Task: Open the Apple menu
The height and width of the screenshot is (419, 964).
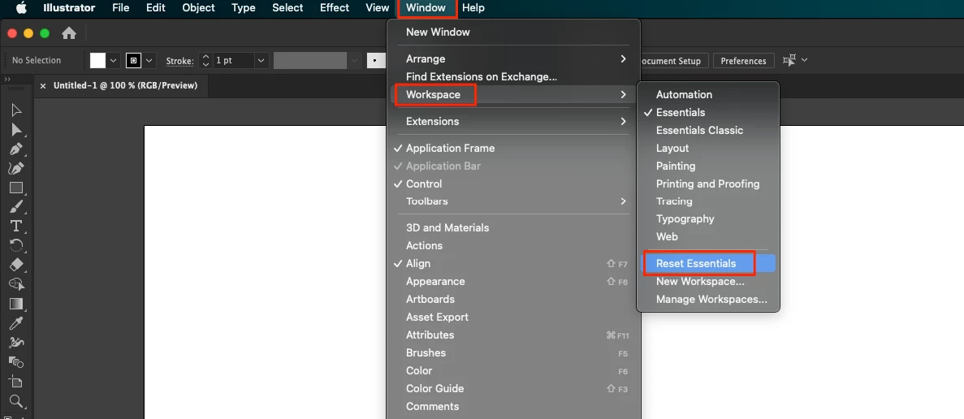Action: (x=21, y=7)
